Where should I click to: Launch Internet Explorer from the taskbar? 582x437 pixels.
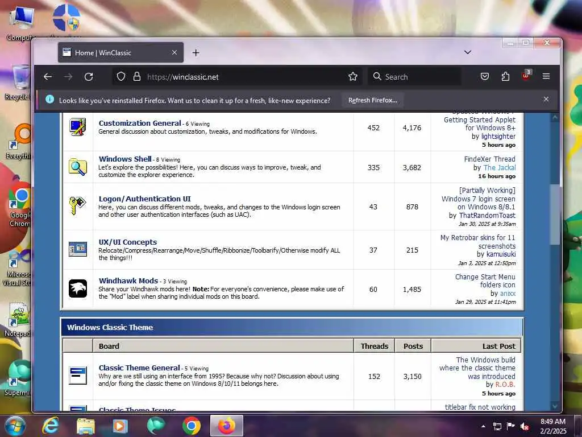click(x=50, y=426)
